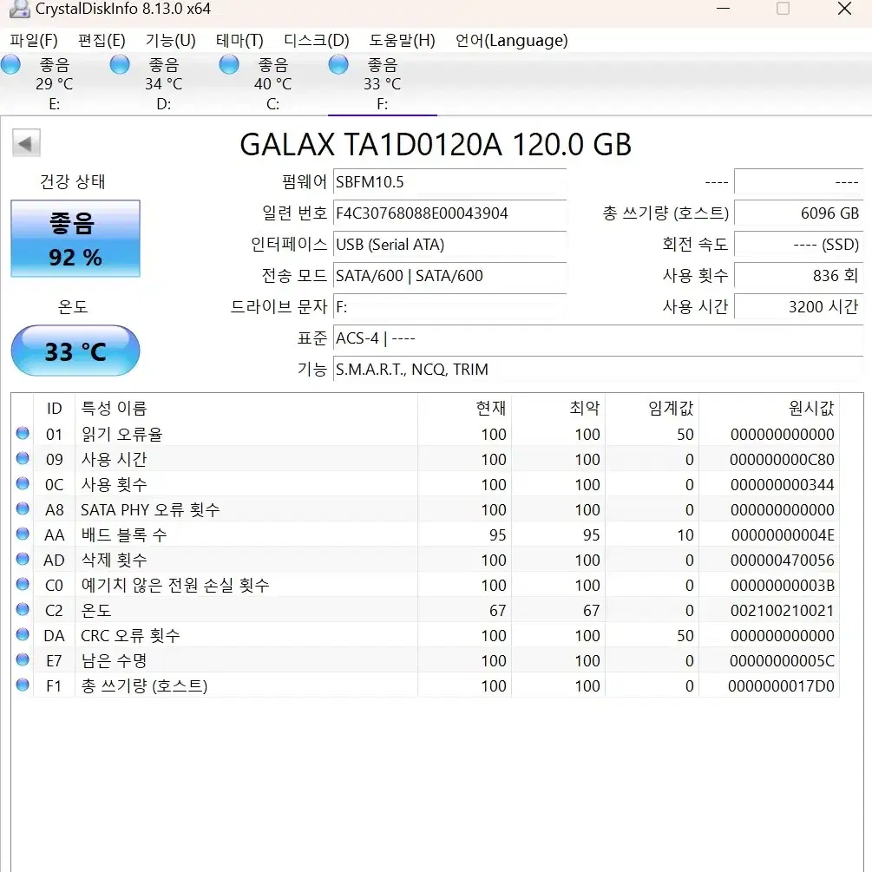Click the firmware field SBFM10.5

click(x=449, y=182)
